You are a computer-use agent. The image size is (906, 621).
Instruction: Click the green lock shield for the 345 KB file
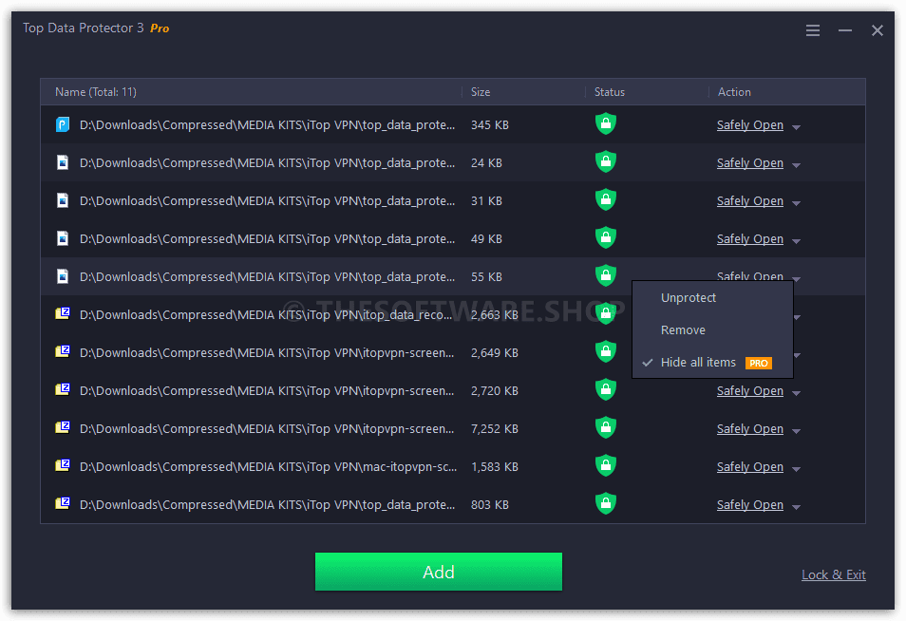606,123
